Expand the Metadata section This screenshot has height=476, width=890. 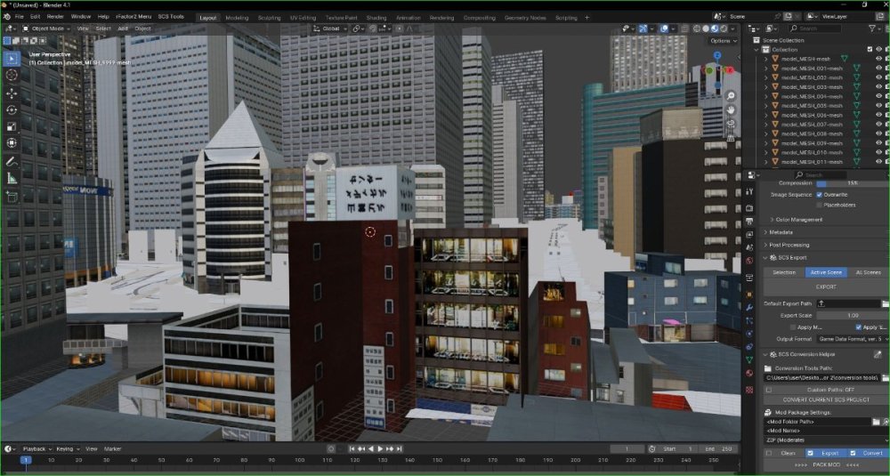tap(781, 232)
